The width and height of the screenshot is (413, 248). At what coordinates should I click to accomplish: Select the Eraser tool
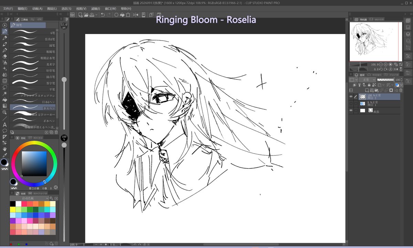pos(5,56)
